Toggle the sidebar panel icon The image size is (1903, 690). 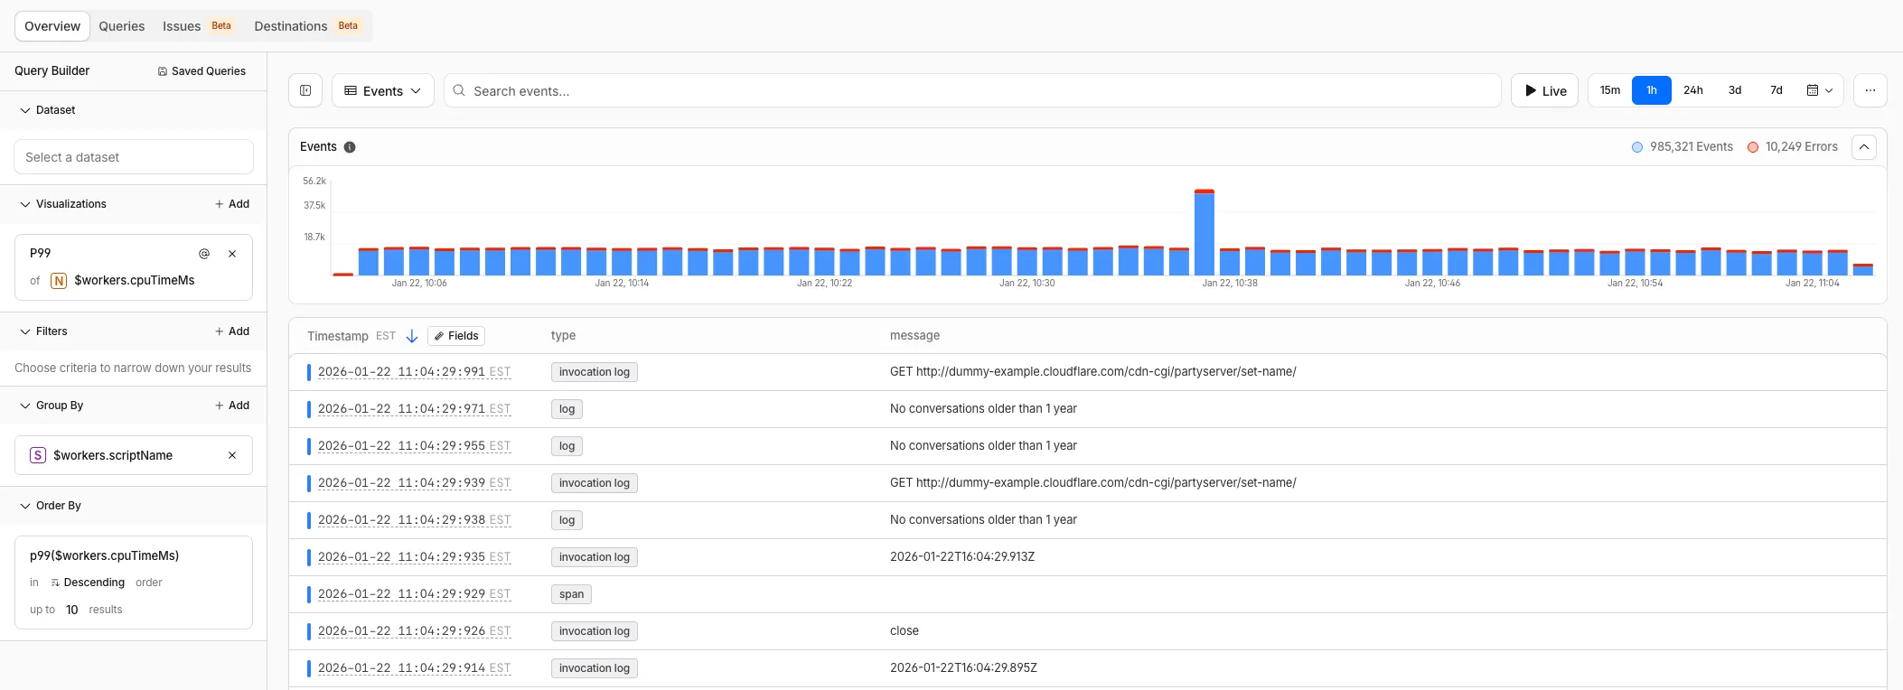[x=305, y=90]
